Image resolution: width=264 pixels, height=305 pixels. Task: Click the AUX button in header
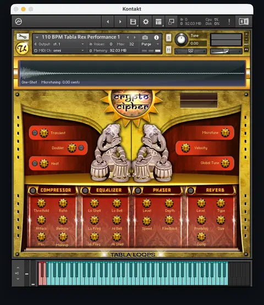(246, 45)
